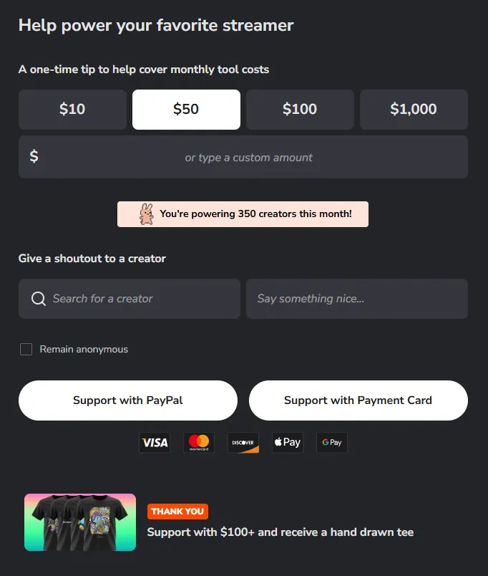
Task: Click the Search for a creator field
Action: 129,298
